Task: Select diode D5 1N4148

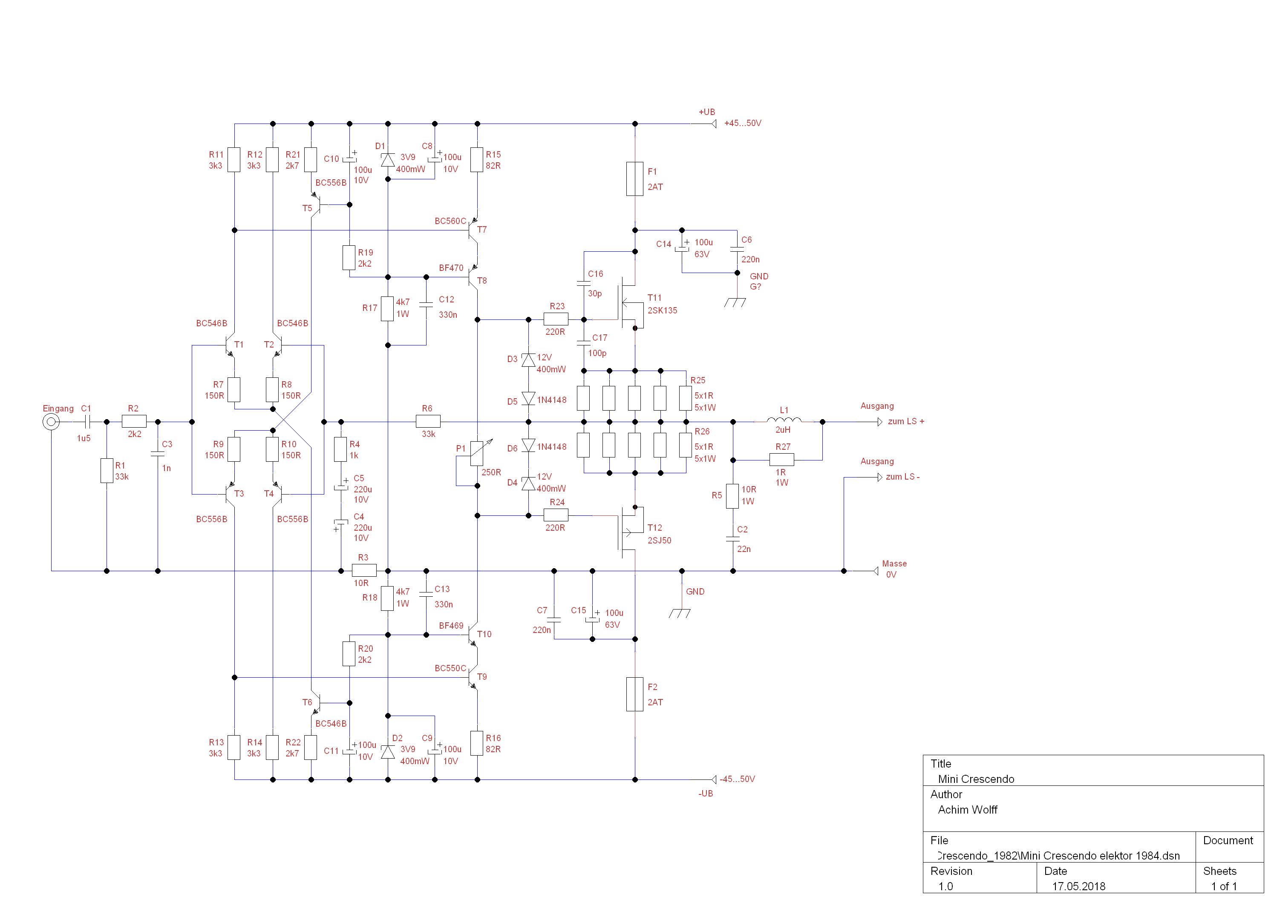Action: click(528, 399)
